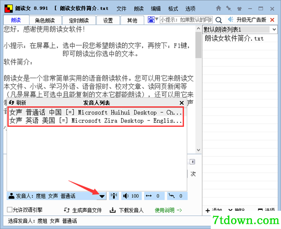Click the 生成声音文件 button

point(83,210)
